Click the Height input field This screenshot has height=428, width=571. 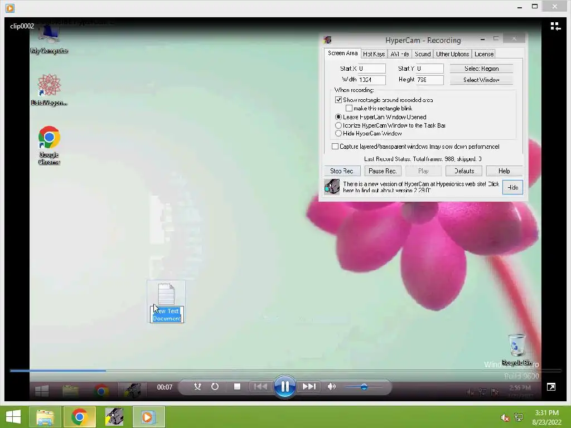pyautogui.click(x=430, y=80)
